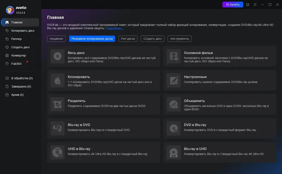This screenshot has width=282, height=174.
Task: Open the skin theme icon in title bar
Action: 248,5
